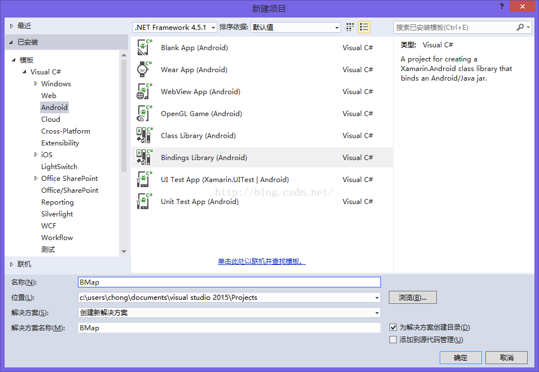This screenshot has height=372, width=539.
Task: Select the Bindings Library (Android) template icon
Action: click(144, 157)
